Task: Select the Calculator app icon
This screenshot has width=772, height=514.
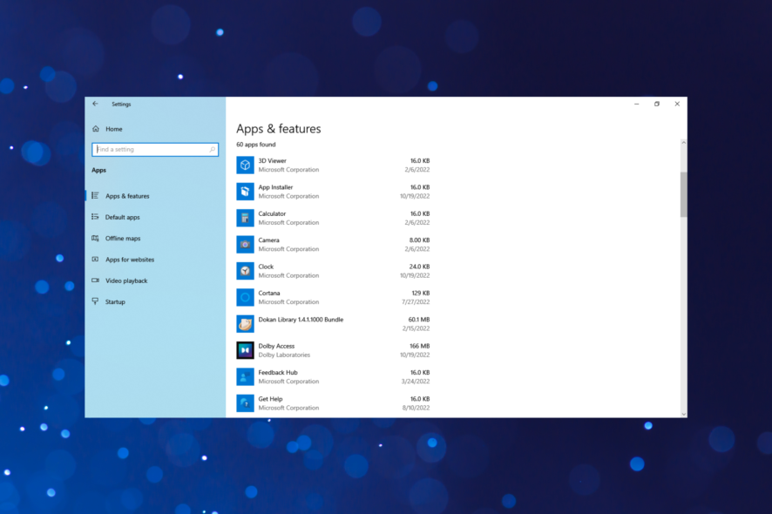Action: click(245, 218)
